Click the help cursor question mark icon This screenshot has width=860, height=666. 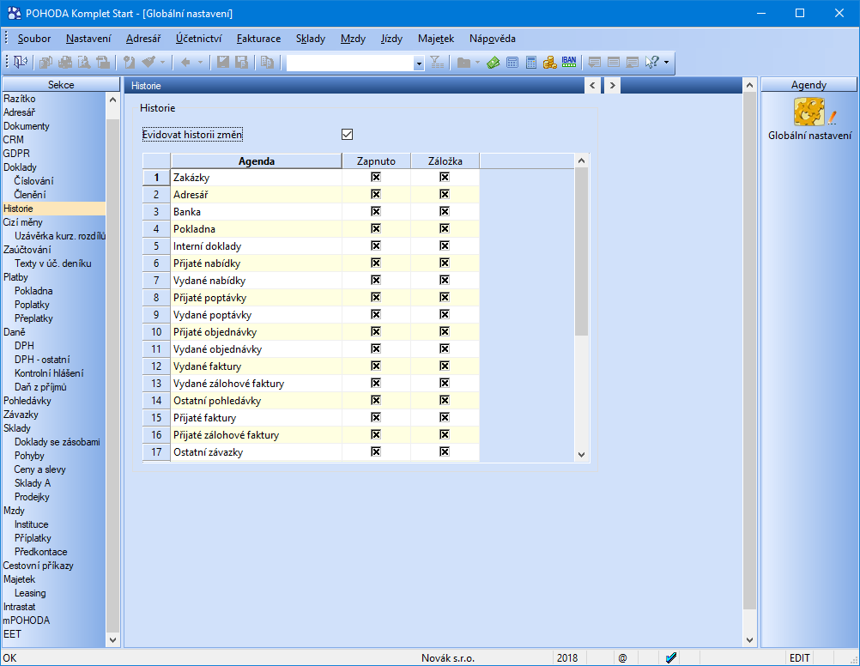tap(651, 62)
